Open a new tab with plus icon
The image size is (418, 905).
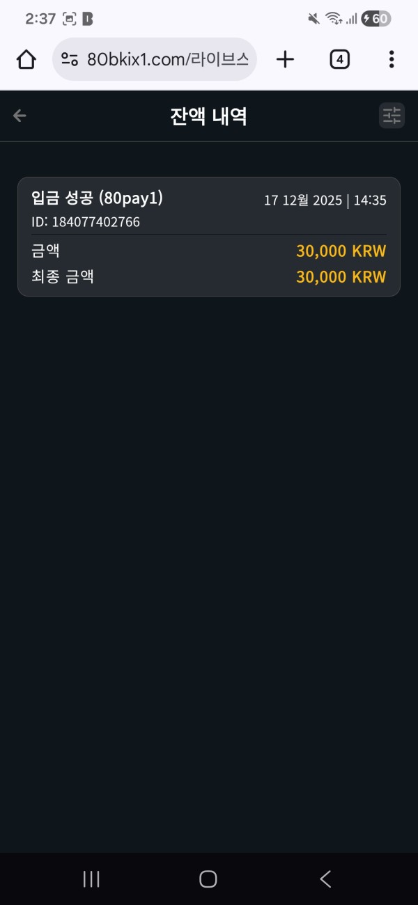click(x=285, y=60)
